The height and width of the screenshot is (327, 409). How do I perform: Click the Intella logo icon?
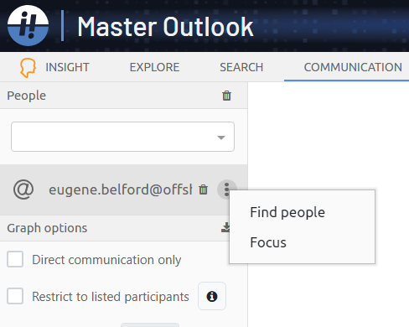click(x=28, y=25)
